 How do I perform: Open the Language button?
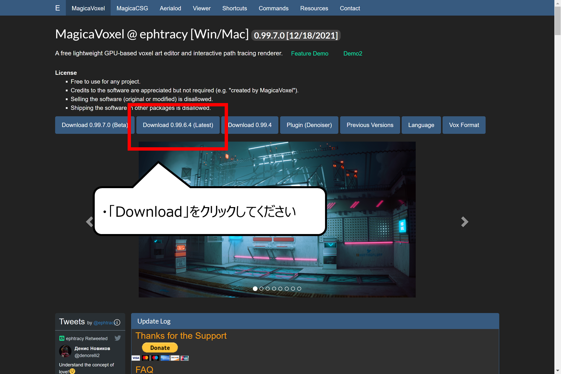pyautogui.click(x=421, y=125)
